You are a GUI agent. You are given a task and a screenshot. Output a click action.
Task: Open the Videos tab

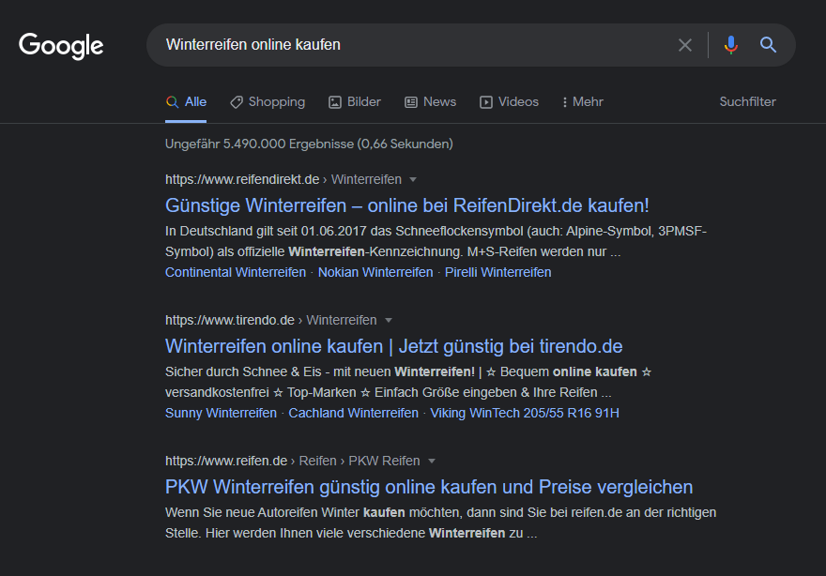(x=509, y=102)
